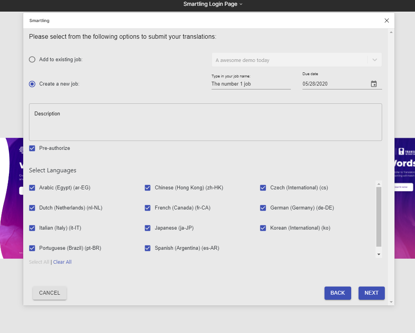This screenshot has width=415, height=333.
Task: Uncheck Dutch (Netherlands) language
Action: (x=32, y=208)
